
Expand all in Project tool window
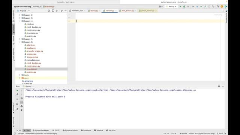pos(53,11)
